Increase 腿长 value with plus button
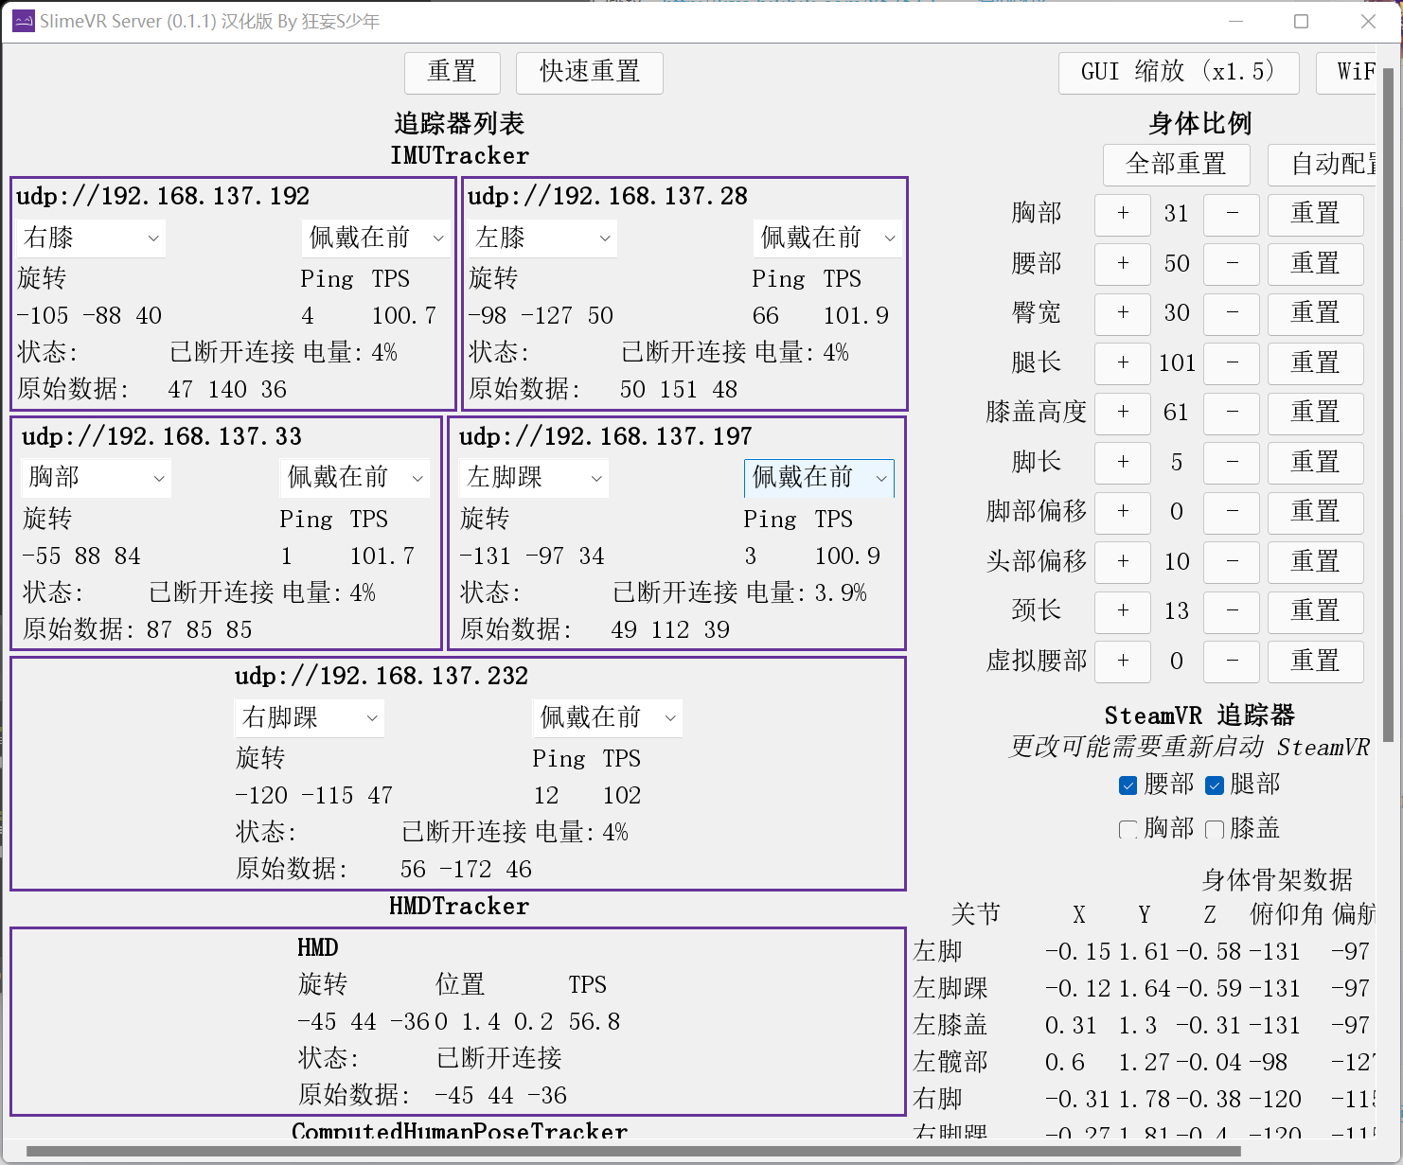This screenshot has height=1165, width=1403. pos(1123,363)
